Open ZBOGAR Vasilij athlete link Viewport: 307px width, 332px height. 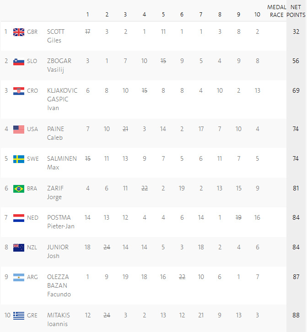pyautogui.click(x=59, y=65)
